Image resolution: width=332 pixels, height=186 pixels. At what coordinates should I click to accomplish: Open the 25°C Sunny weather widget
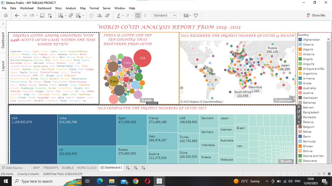pos(247,181)
